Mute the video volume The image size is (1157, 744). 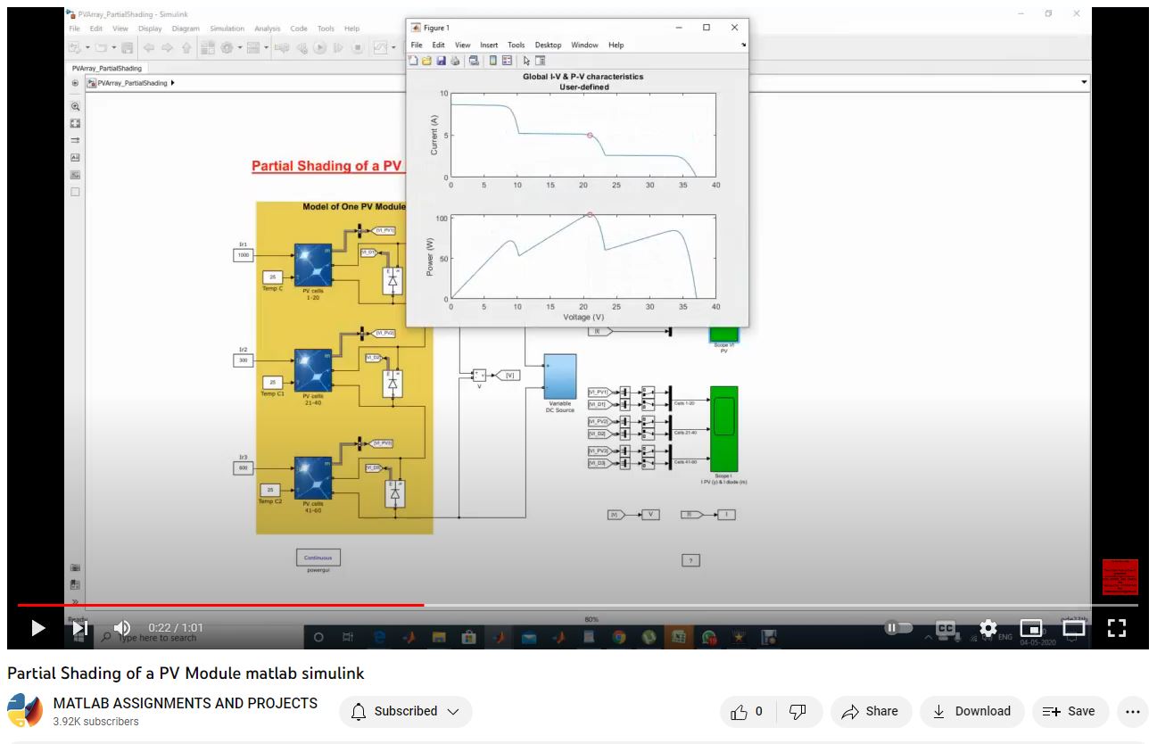(x=122, y=628)
